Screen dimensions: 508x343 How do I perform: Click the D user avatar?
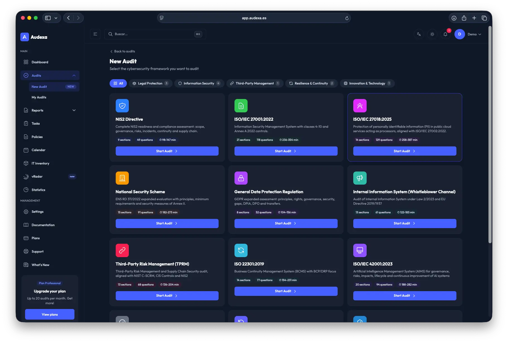pyautogui.click(x=459, y=34)
